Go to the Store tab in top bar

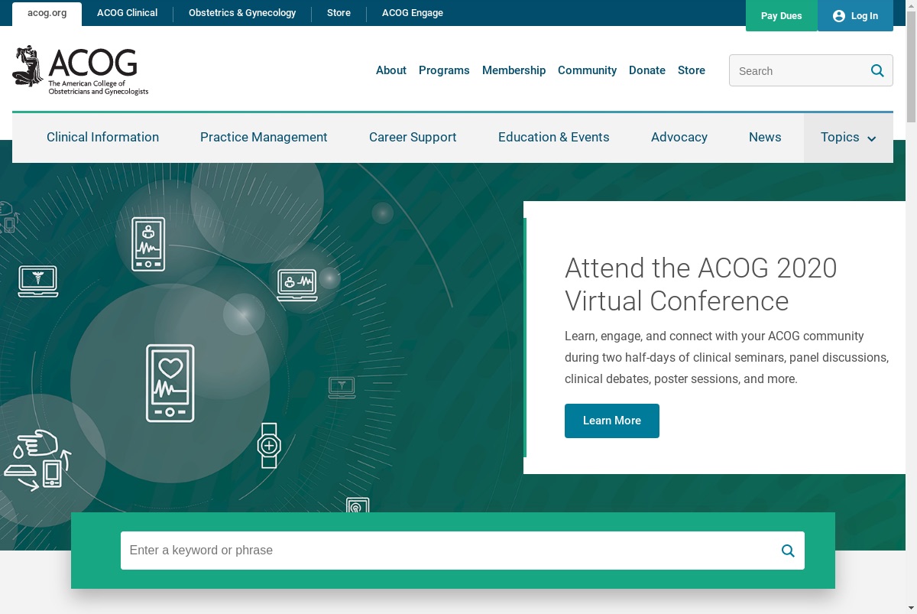coord(339,13)
